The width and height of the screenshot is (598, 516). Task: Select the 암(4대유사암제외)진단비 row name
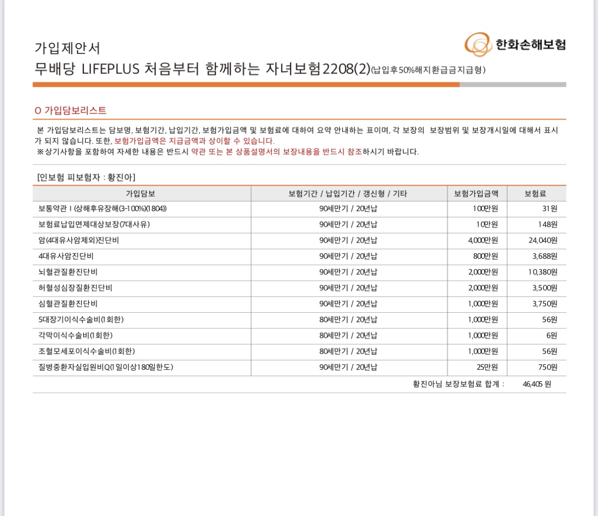click(x=79, y=240)
